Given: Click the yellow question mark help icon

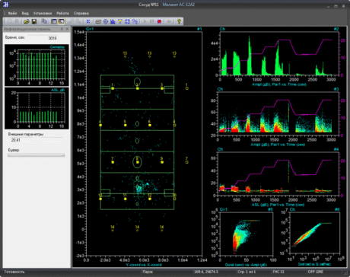Looking at the screenshot, I should pos(179,21).
